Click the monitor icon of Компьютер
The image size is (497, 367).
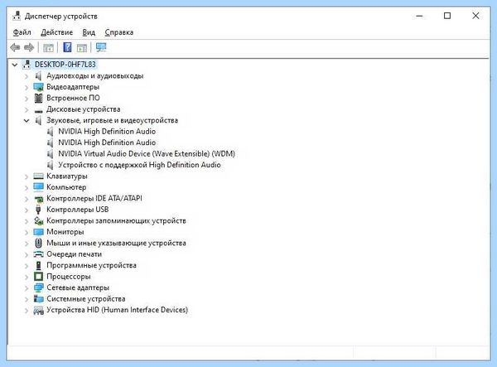point(38,187)
